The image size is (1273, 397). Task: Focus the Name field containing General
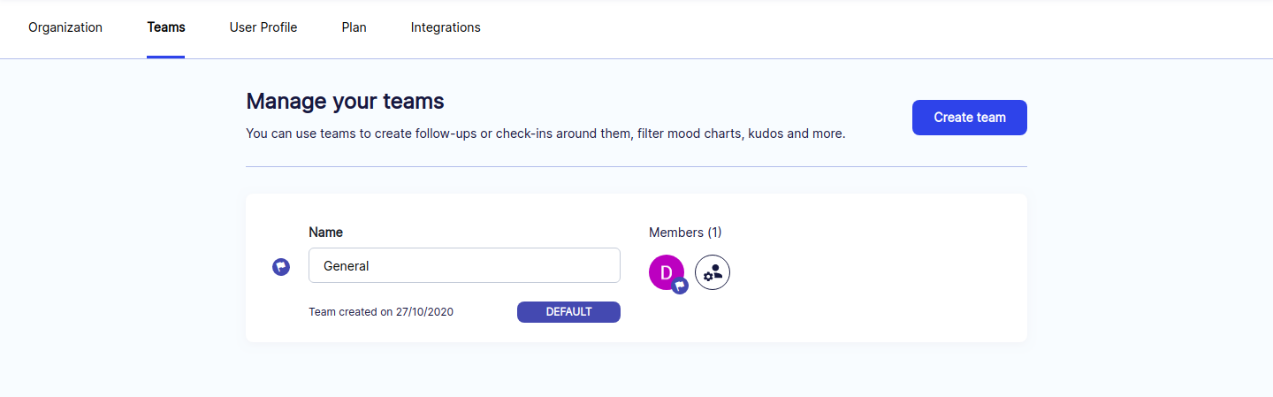(464, 265)
